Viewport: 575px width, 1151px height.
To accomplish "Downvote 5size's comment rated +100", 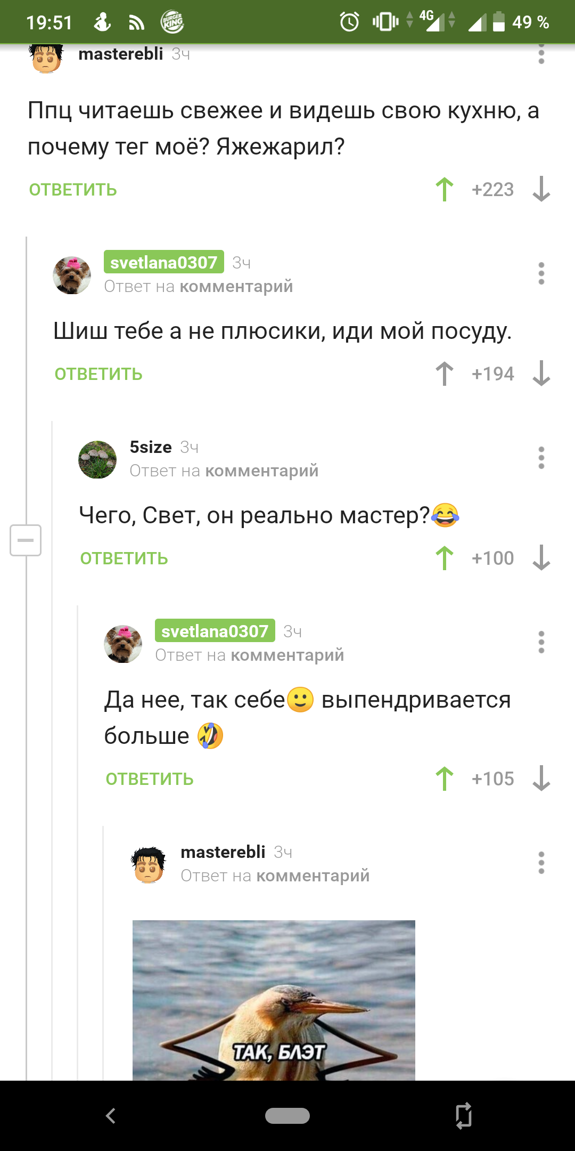I will point(541,558).
